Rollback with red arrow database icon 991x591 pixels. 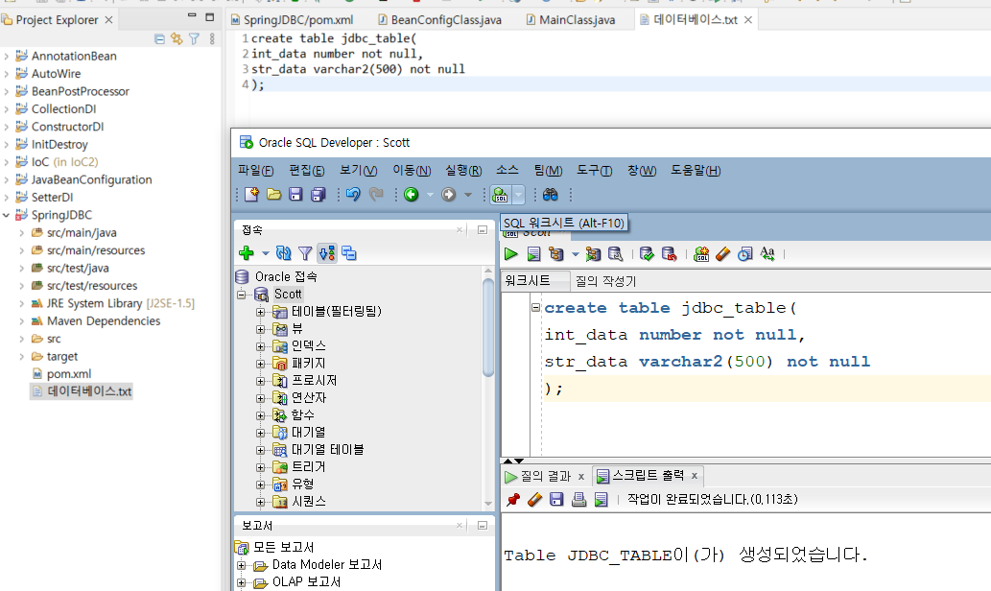pyautogui.click(x=669, y=254)
